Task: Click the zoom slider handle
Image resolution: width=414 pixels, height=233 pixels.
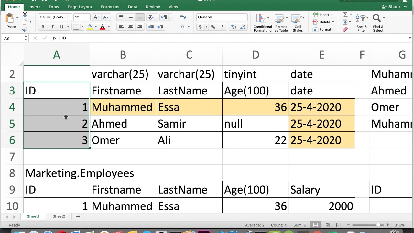Action: click(x=378, y=225)
